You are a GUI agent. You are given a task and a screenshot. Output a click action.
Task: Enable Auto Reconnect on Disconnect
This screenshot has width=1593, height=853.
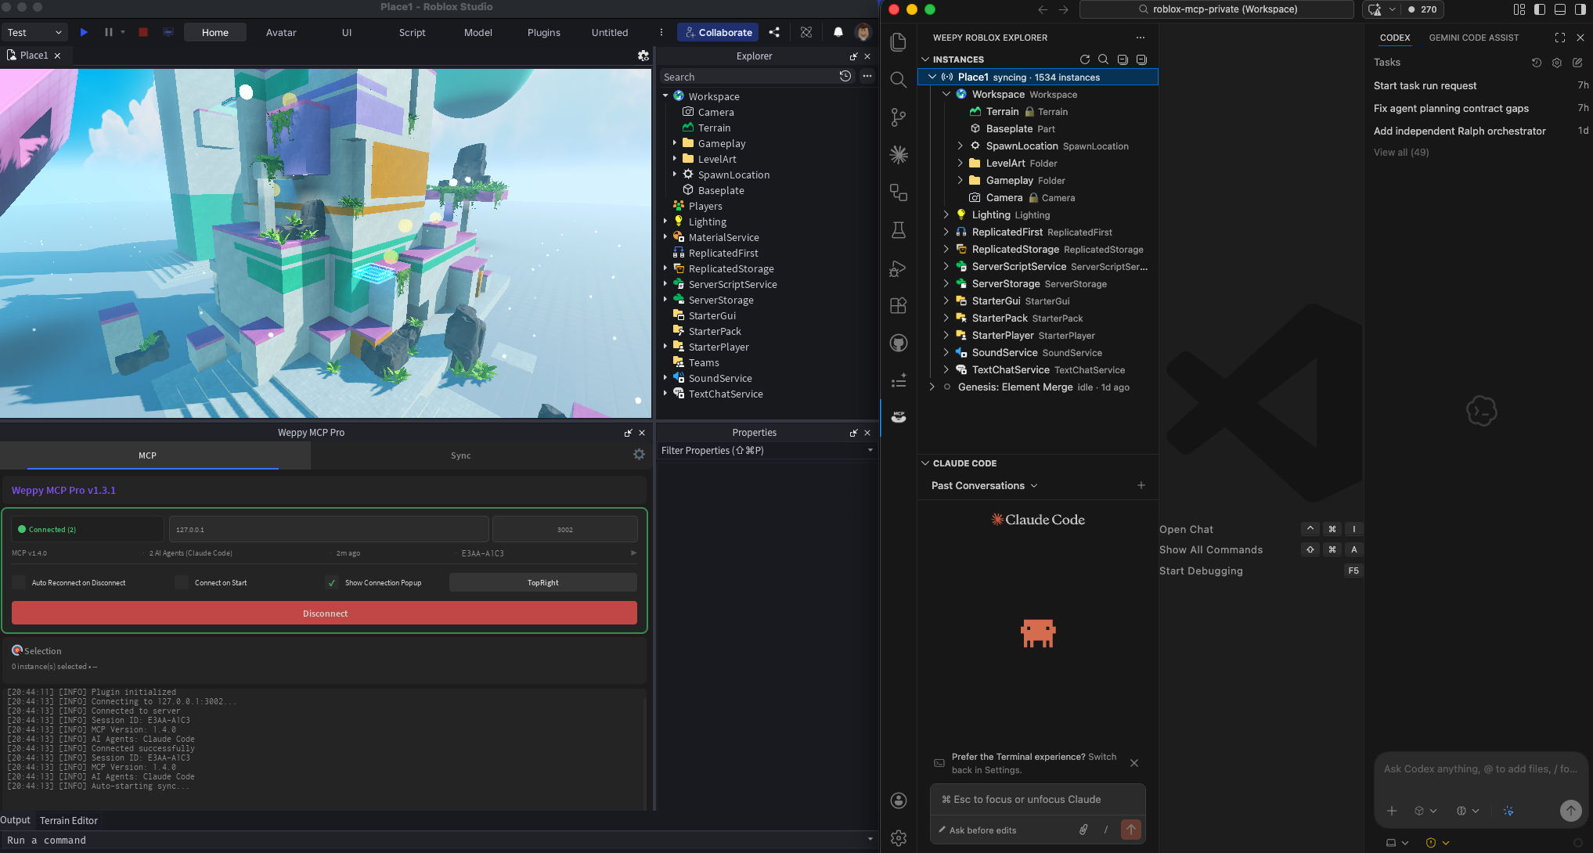click(x=19, y=582)
